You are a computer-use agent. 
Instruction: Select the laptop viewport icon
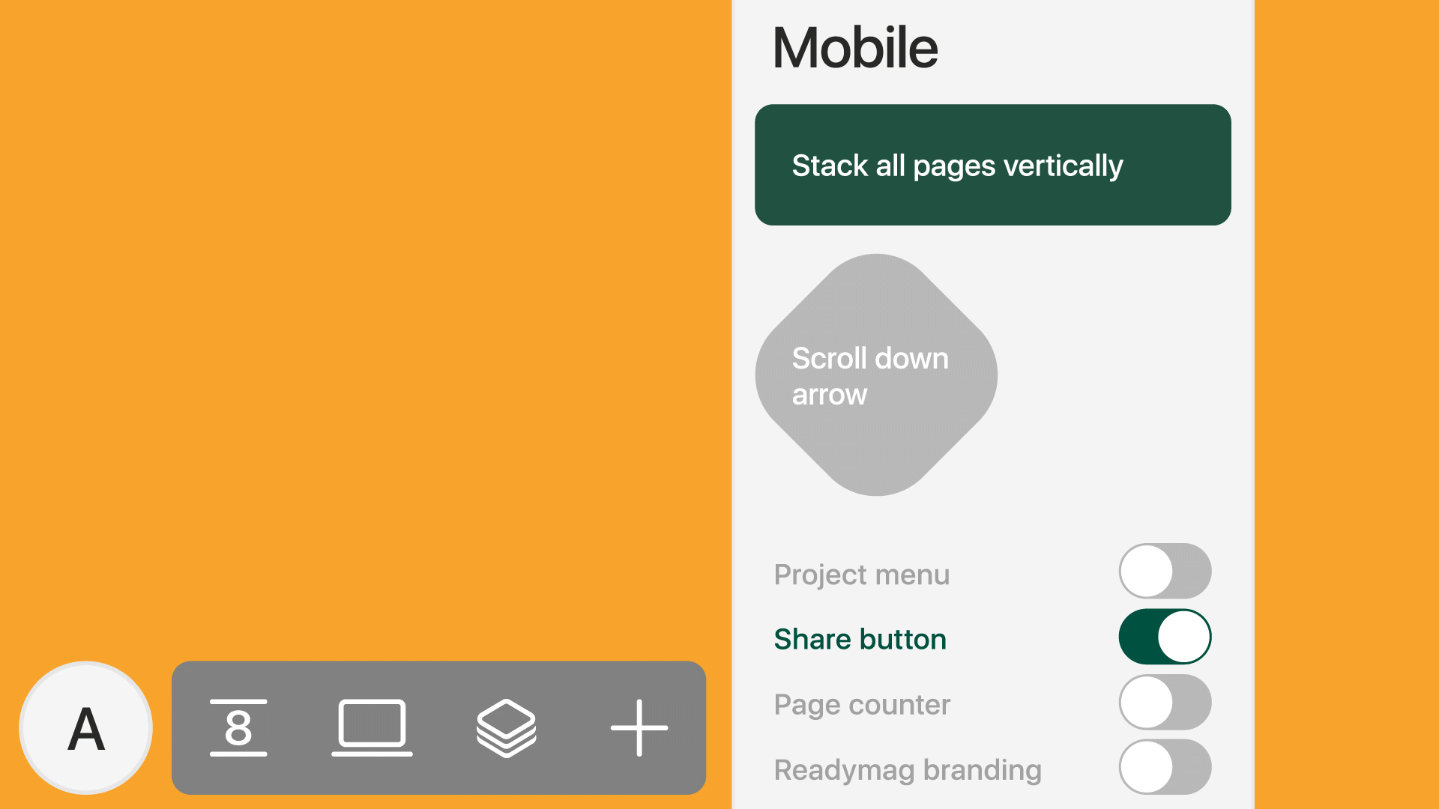click(x=372, y=728)
